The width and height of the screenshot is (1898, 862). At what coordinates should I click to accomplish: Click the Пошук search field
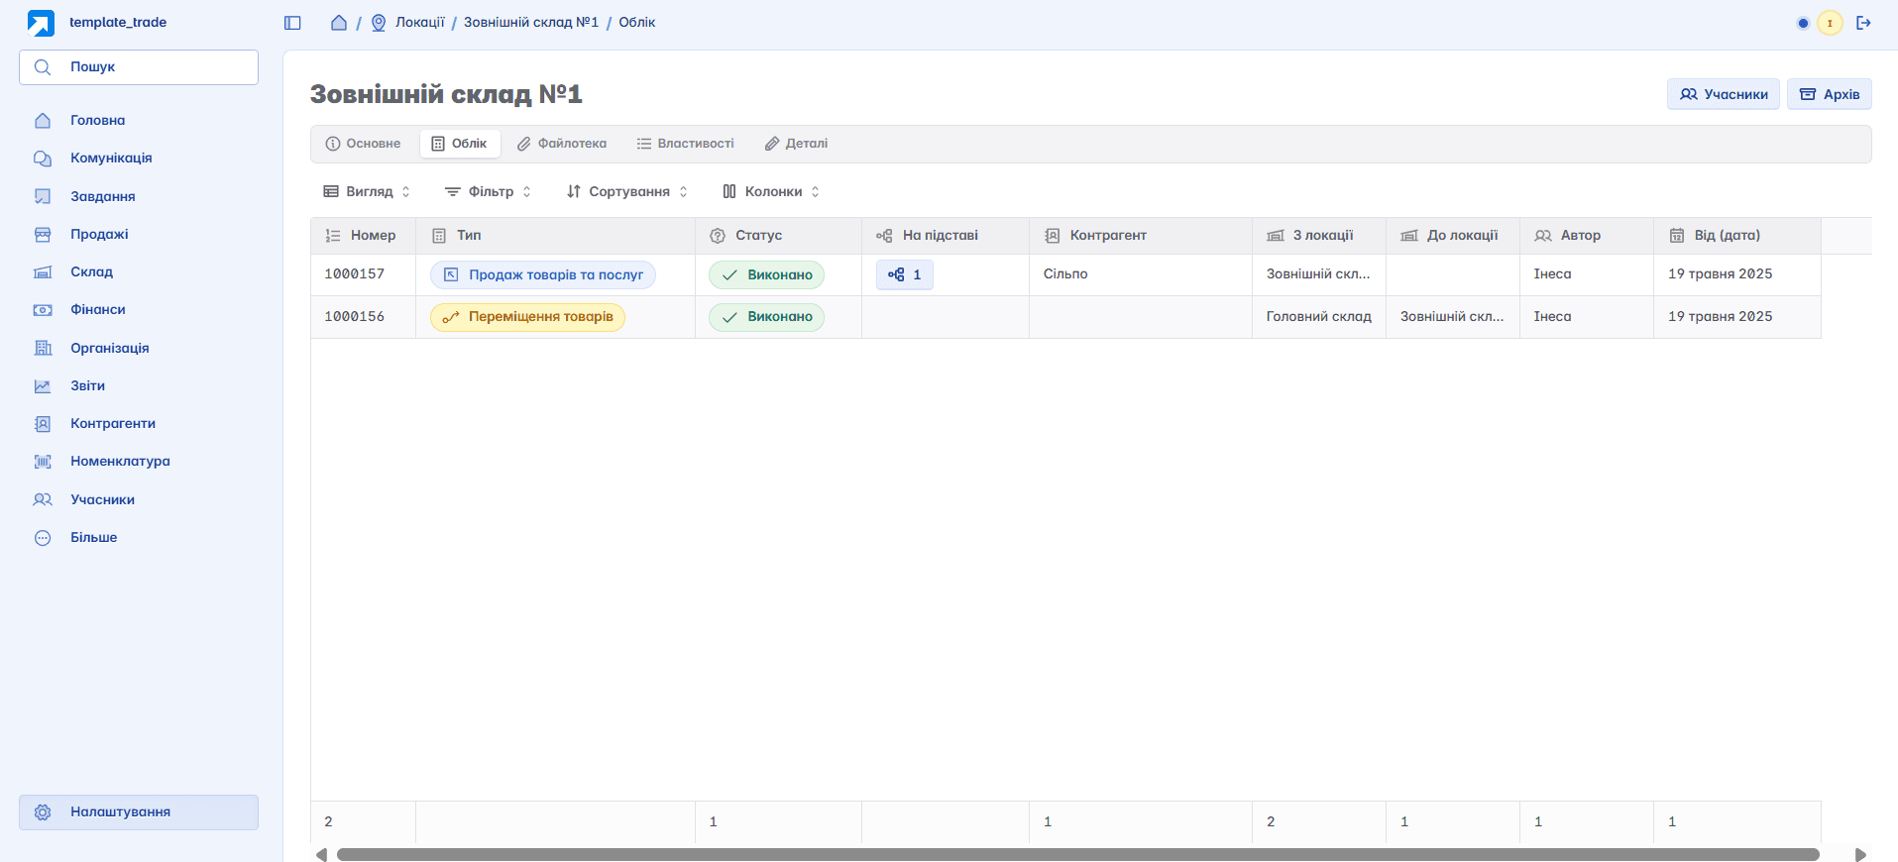139,67
